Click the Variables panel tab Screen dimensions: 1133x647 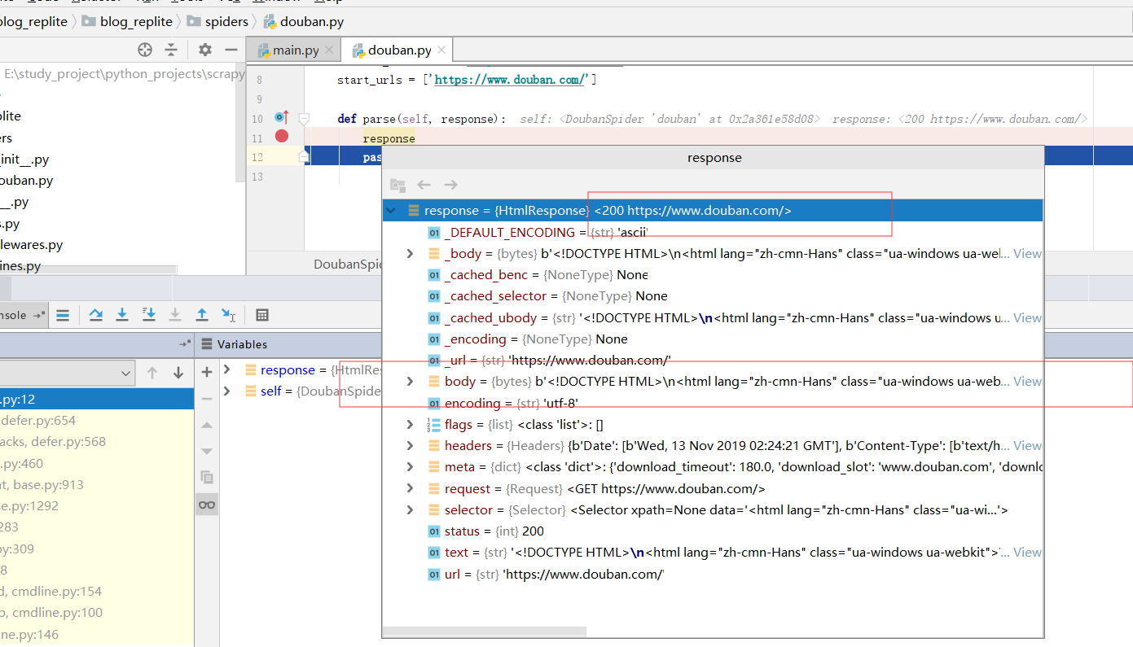click(x=234, y=344)
